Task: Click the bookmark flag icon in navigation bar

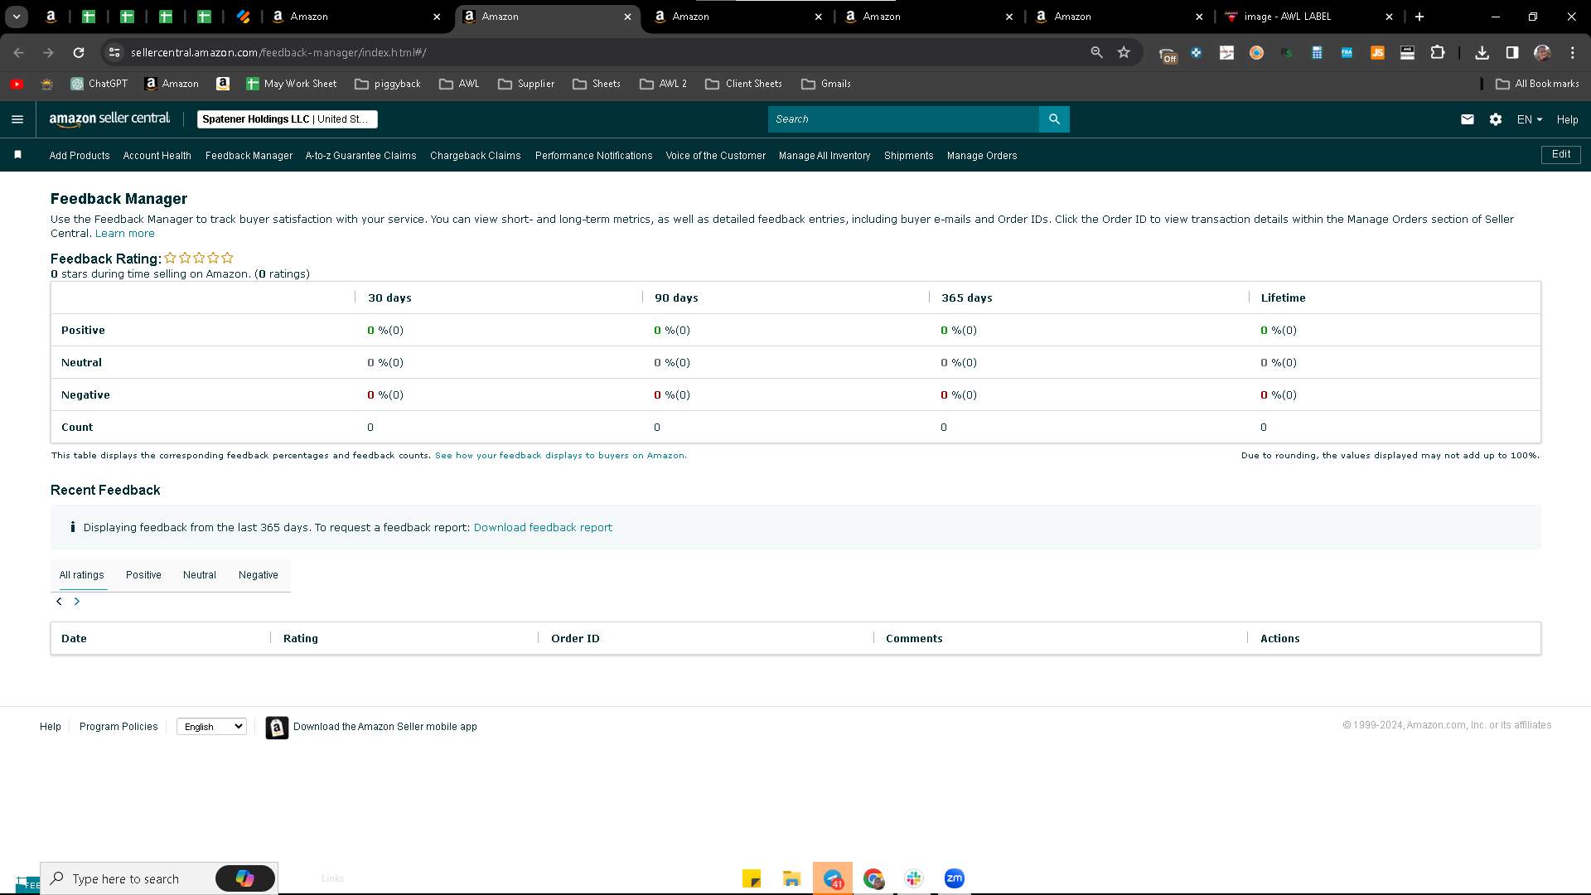Action: click(x=18, y=155)
